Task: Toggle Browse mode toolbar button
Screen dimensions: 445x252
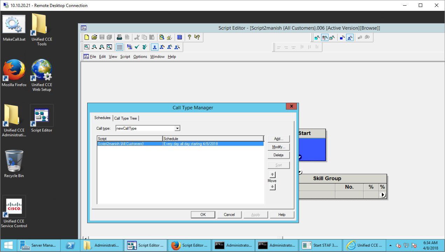Action: (154, 47)
